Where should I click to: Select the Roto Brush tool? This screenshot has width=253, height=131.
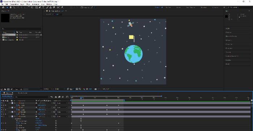[58, 8]
